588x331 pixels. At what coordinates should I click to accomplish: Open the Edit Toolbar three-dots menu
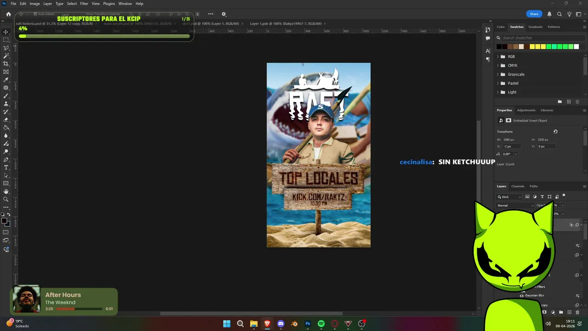coord(6,207)
